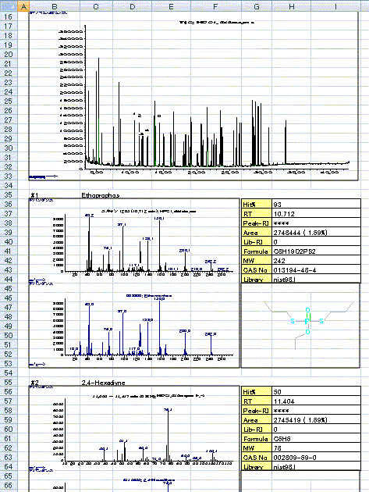Click the compound name cell '2,4-Hexadiyne'
Screen dimensions: 369x492
coord(103,383)
